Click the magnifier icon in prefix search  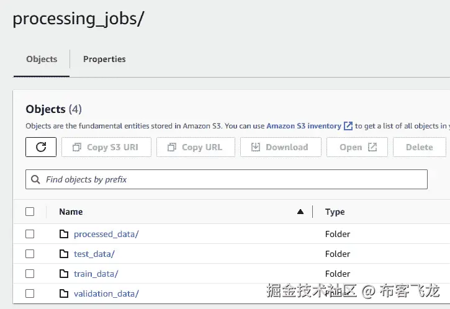(x=35, y=179)
